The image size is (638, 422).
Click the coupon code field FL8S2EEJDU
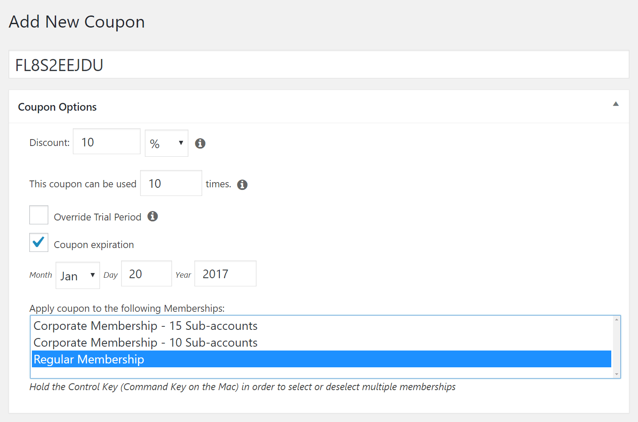(319, 65)
